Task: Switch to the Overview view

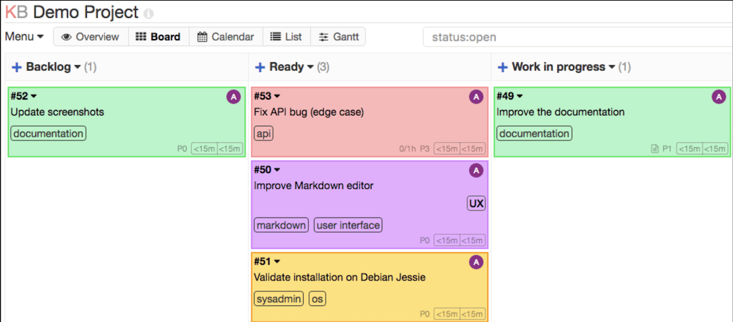Action: point(90,37)
